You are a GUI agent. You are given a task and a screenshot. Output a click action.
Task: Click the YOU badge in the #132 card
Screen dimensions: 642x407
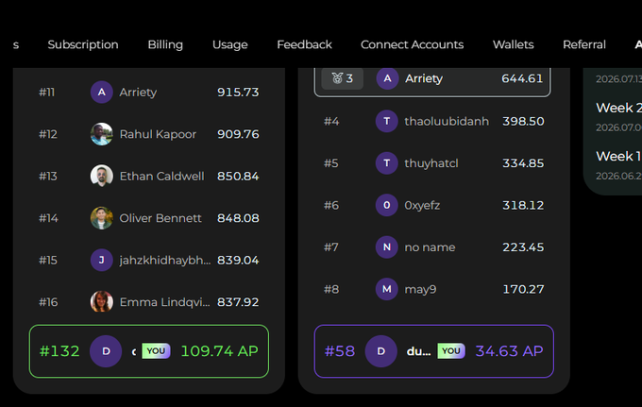(156, 351)
